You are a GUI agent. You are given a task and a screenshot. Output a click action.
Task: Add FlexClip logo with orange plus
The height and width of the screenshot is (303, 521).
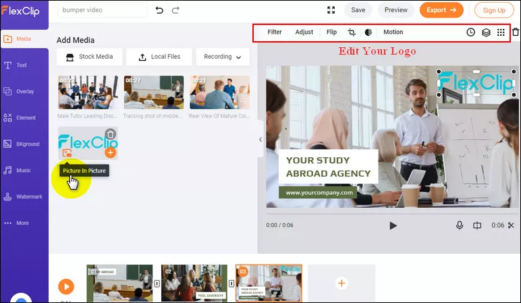110,153
